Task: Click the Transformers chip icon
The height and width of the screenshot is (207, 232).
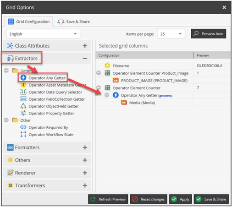Action: (x=10, y=185)
